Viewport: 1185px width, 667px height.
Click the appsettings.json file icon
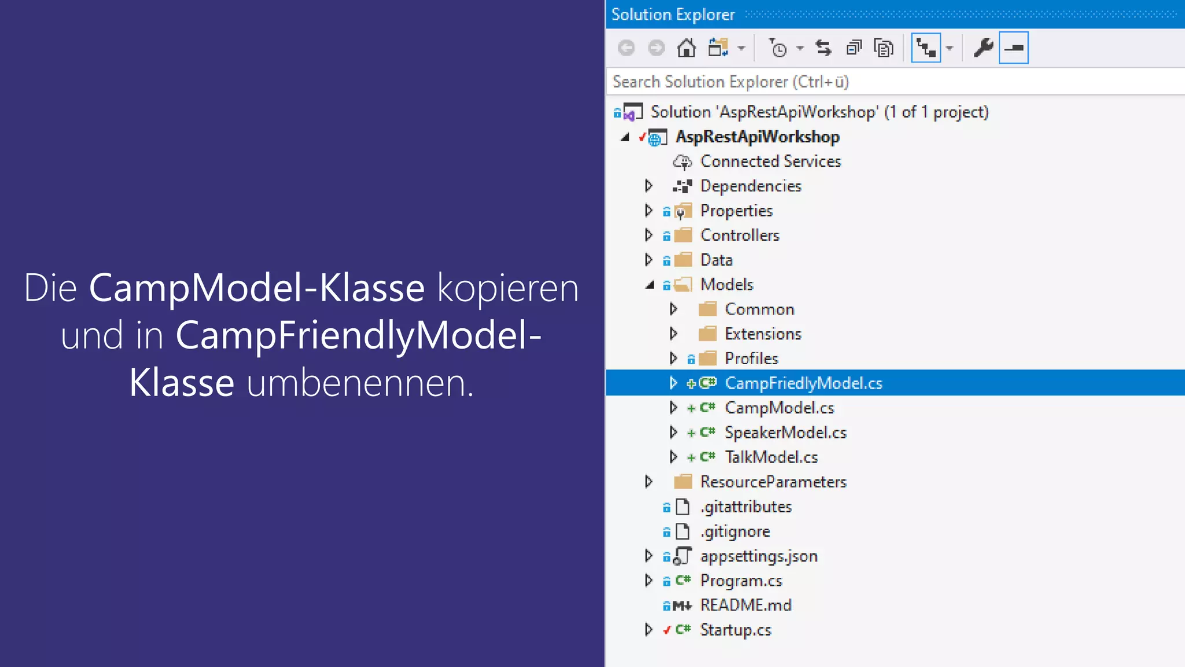pos(683,556)
